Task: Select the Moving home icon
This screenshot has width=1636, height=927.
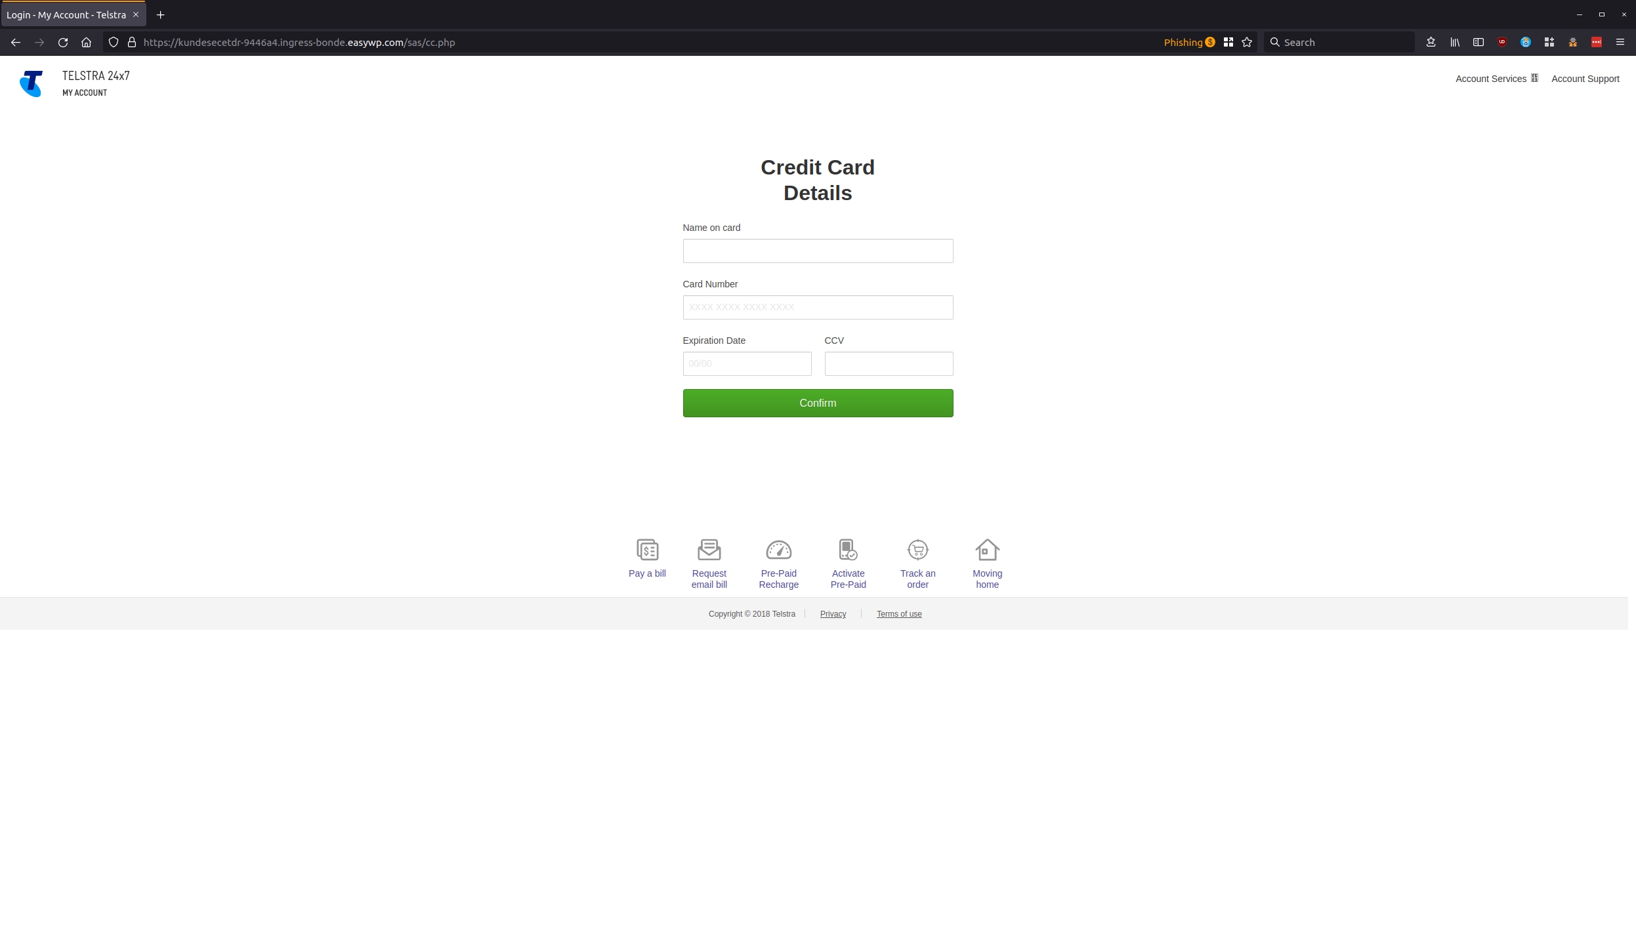Action: 986,550
